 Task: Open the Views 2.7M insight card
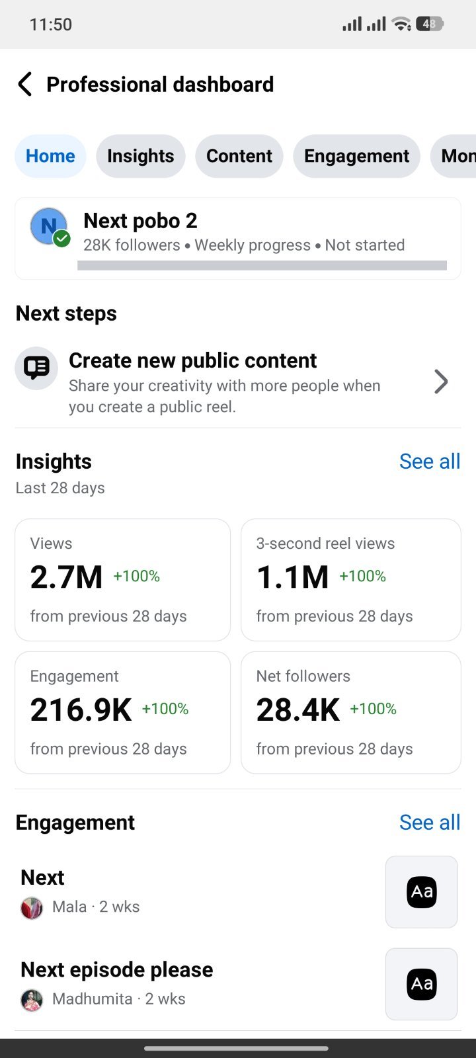[x=123, y=580]
